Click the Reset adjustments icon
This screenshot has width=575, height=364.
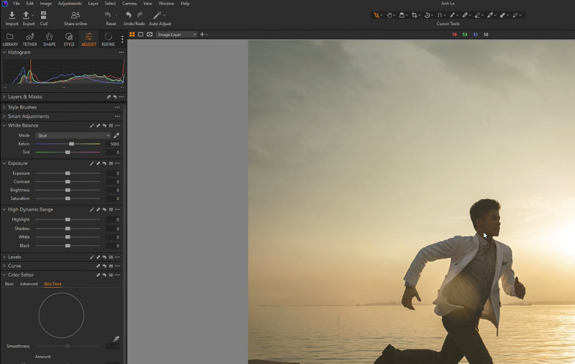pos(109,15)
